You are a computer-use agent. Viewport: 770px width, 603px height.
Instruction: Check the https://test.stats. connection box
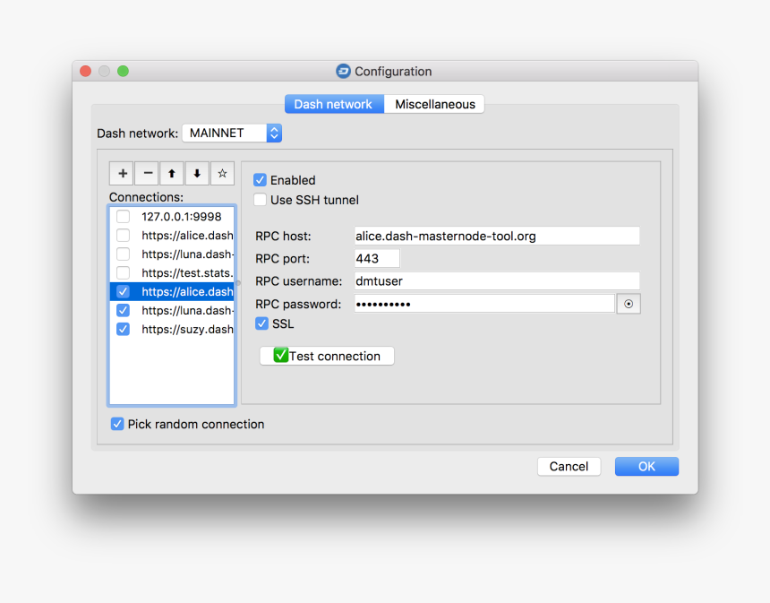[124, 272]
